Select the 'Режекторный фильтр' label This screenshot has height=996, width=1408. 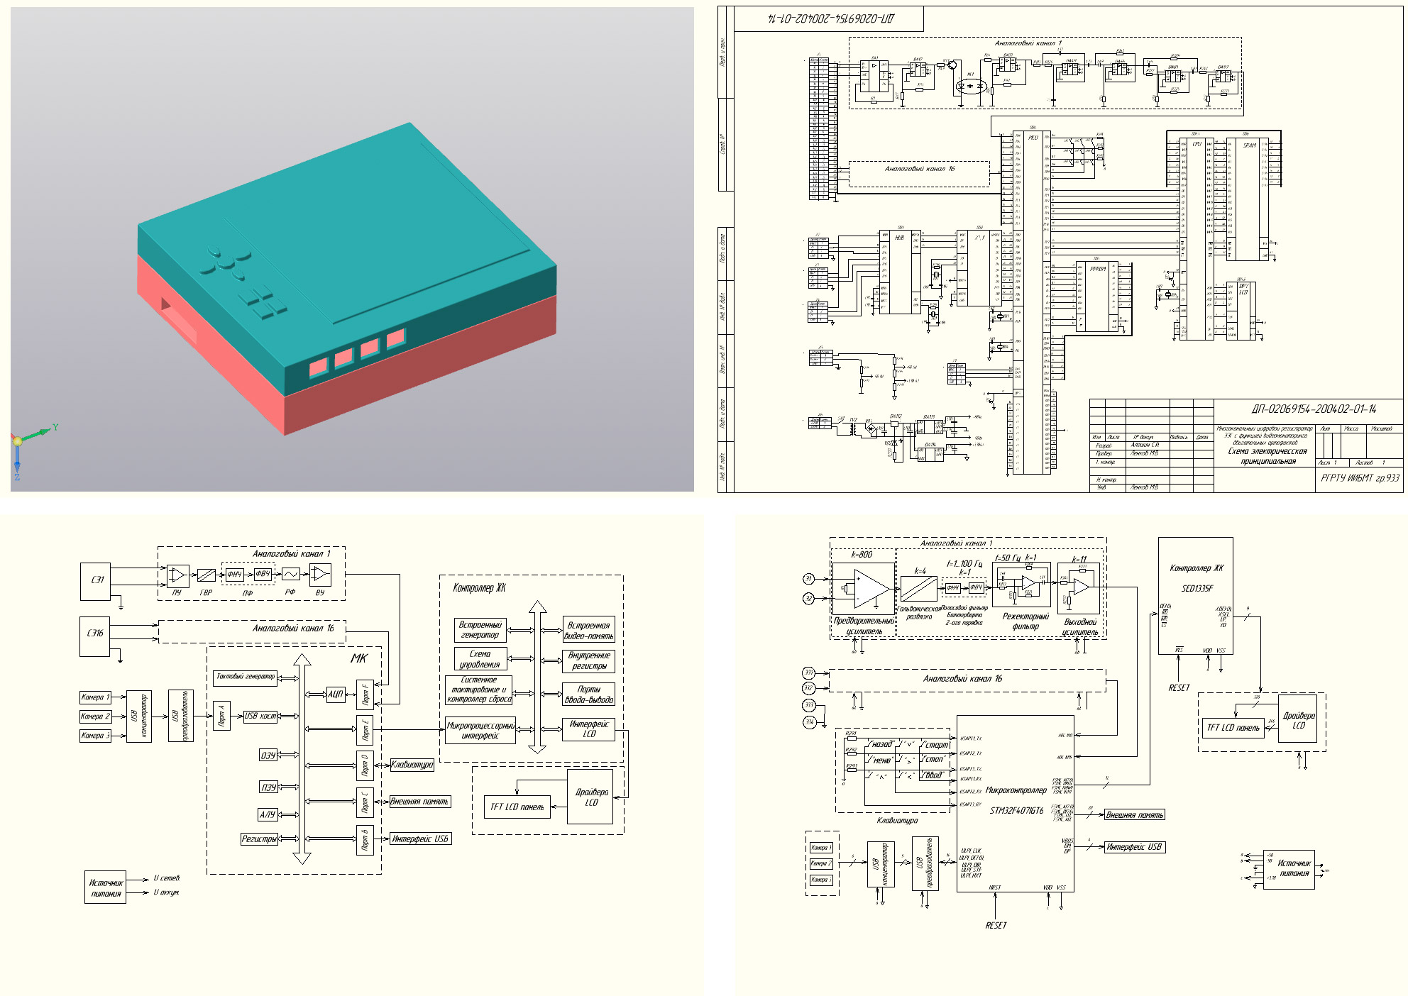click(1025, 621)
